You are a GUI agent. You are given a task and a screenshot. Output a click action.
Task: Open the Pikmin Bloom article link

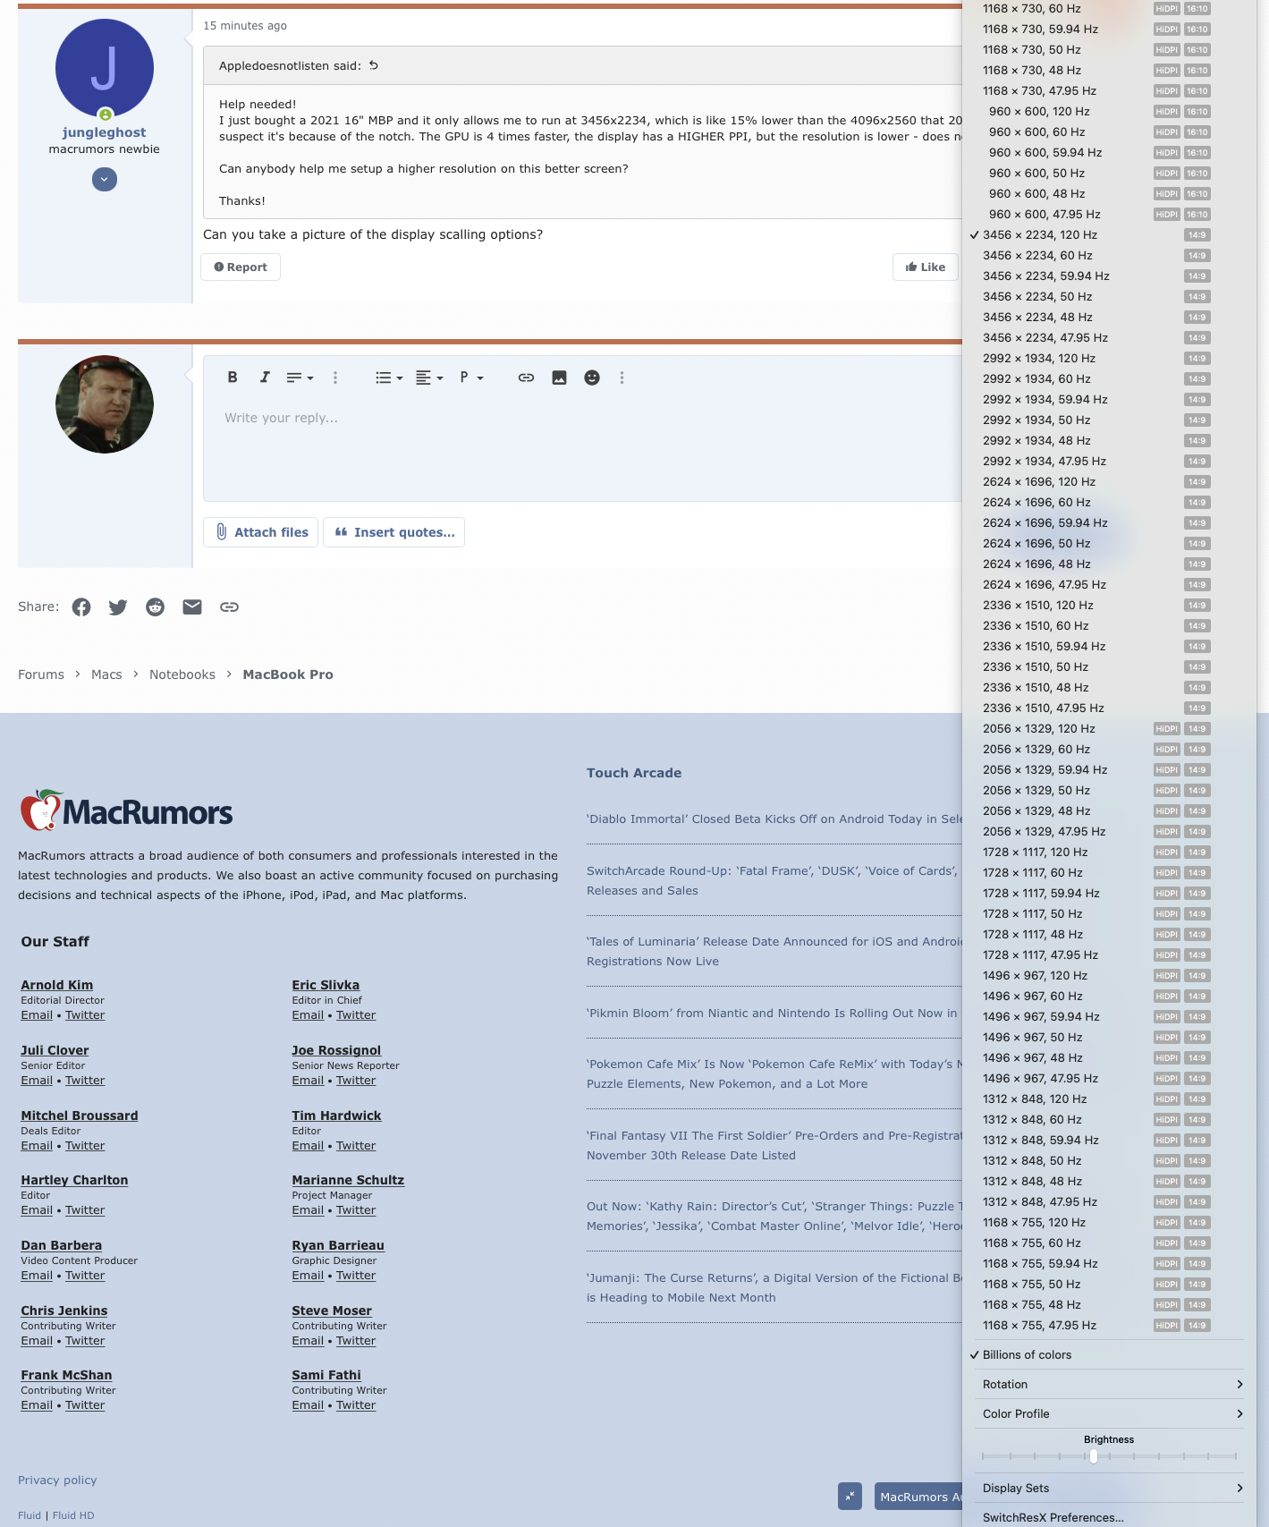(x=772, y=1014)
